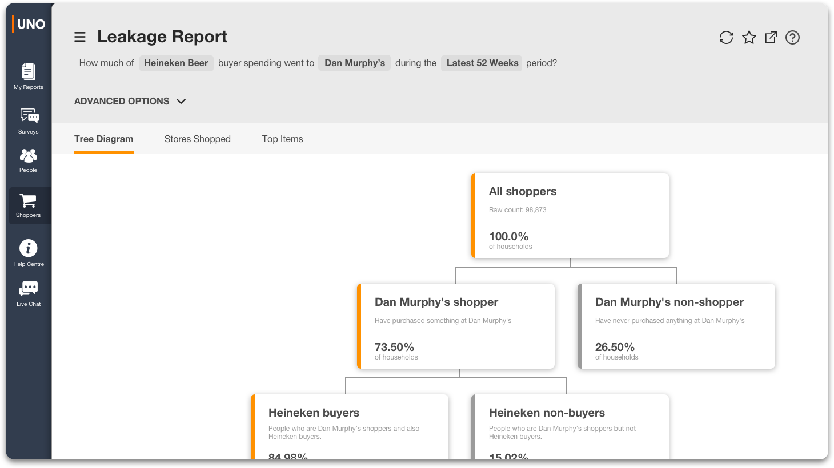The height and width of the screenshot is (468, 834).
Task: Click 'Have purchased something at Dan Murphy's' text
Action: point(443,321)
